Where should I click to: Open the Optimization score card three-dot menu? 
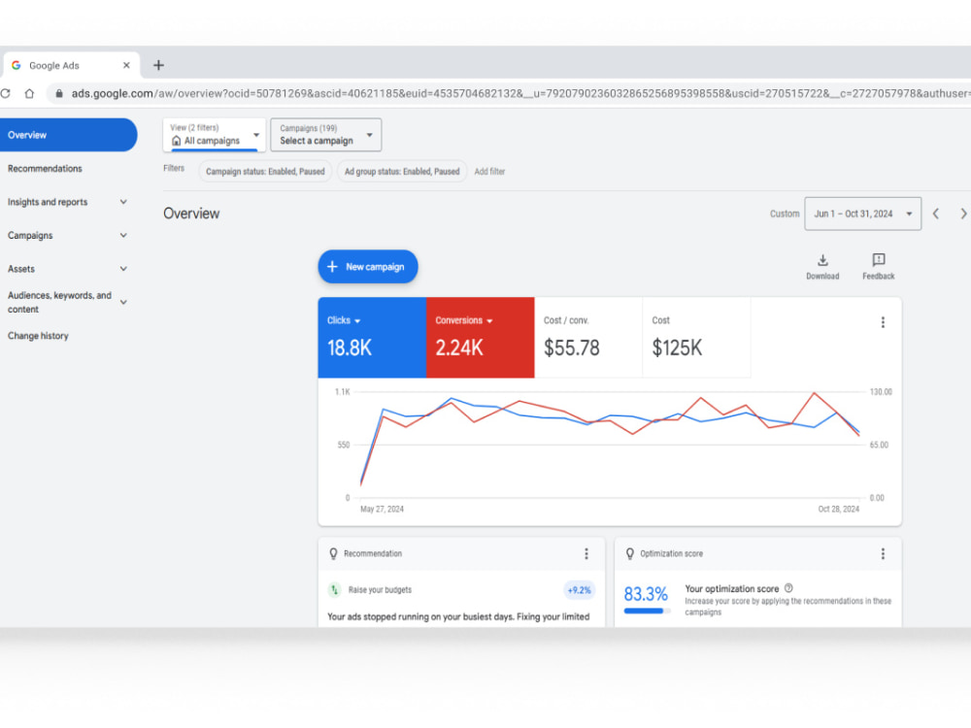pyautogui.click(x=883, y=553)
